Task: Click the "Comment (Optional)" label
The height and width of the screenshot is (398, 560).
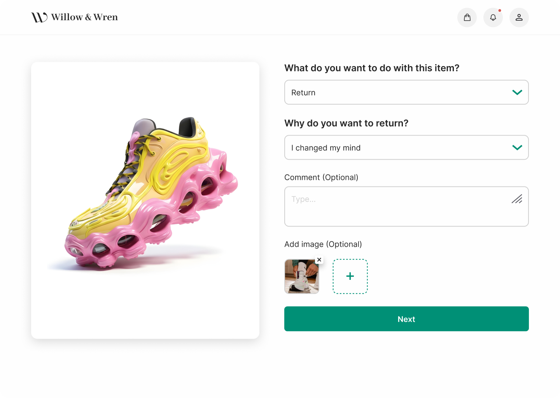Action: point(321,177)
